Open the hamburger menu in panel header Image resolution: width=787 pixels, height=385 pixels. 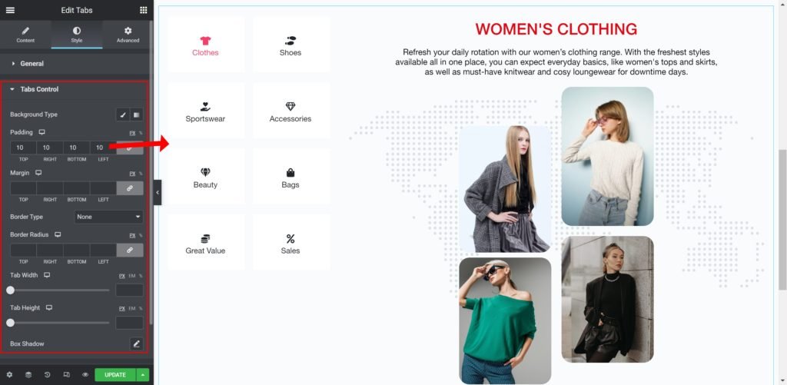pyautogui.click(x=10, y=10)
